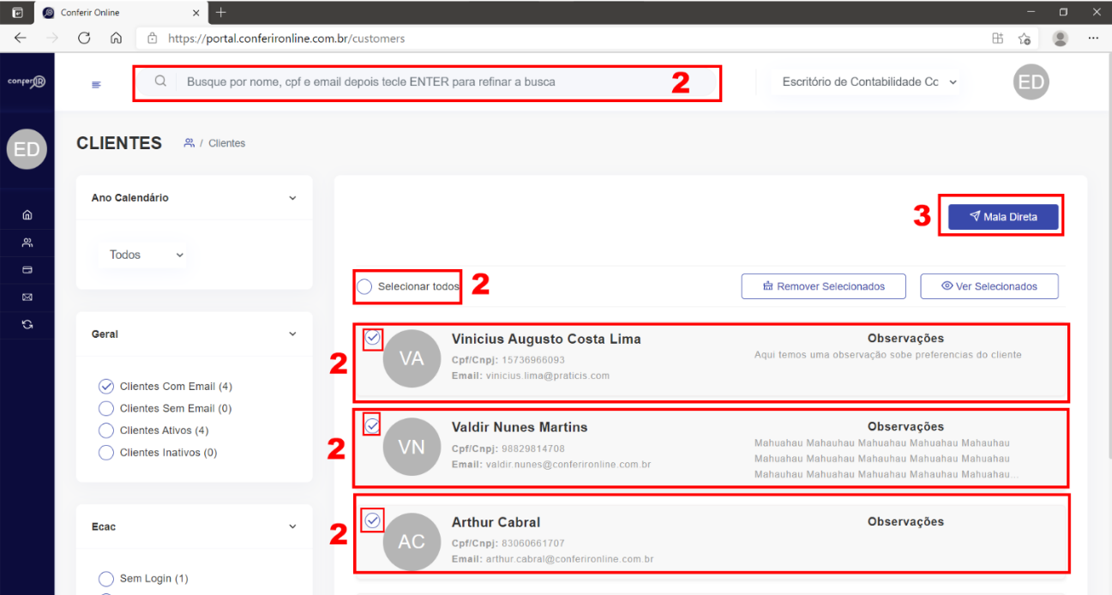The height and width of the screenshot is (595, 1112).
Task: Focus the client search field
Action: pyautogui.click(x=429, y=82)
